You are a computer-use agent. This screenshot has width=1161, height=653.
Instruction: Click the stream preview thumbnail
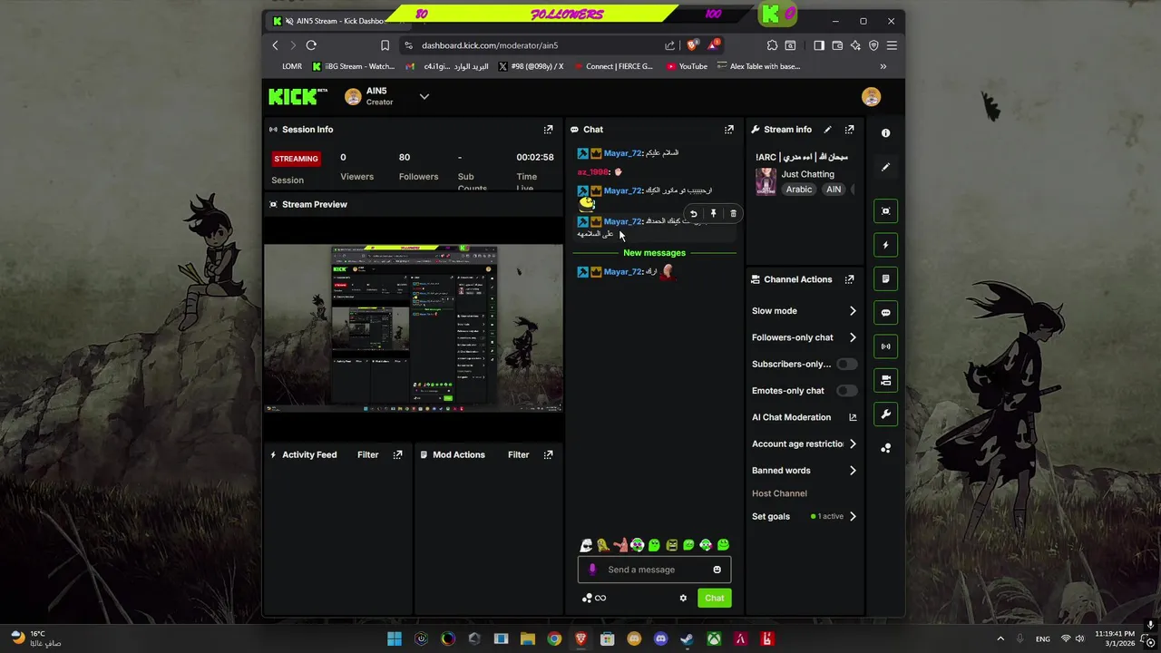click(414, 327)
